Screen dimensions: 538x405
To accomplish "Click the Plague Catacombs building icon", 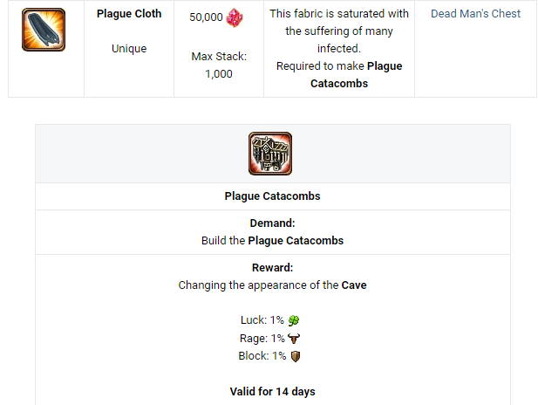I will [270, 154].
